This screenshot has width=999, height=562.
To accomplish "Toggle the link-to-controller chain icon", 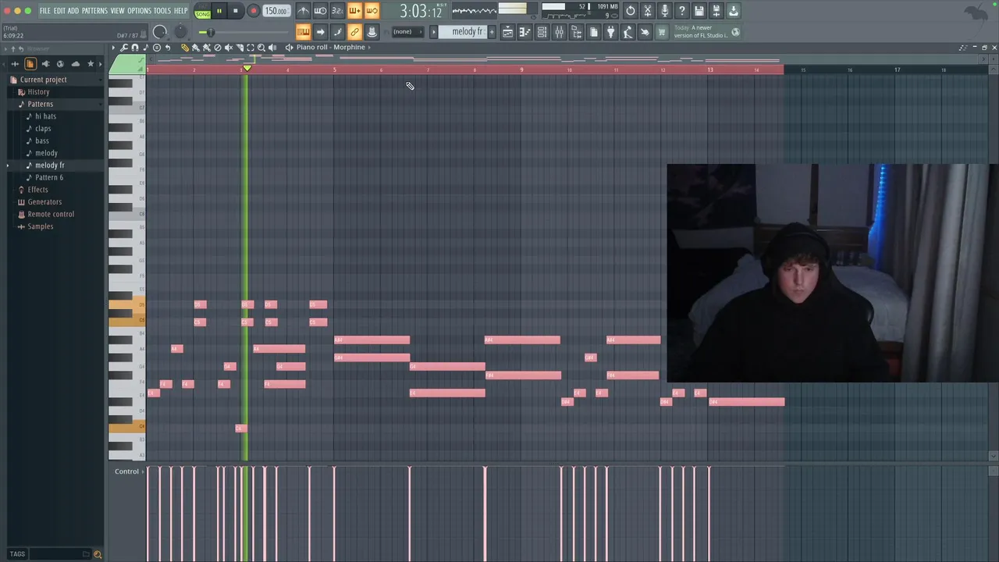I will point(354,32).
